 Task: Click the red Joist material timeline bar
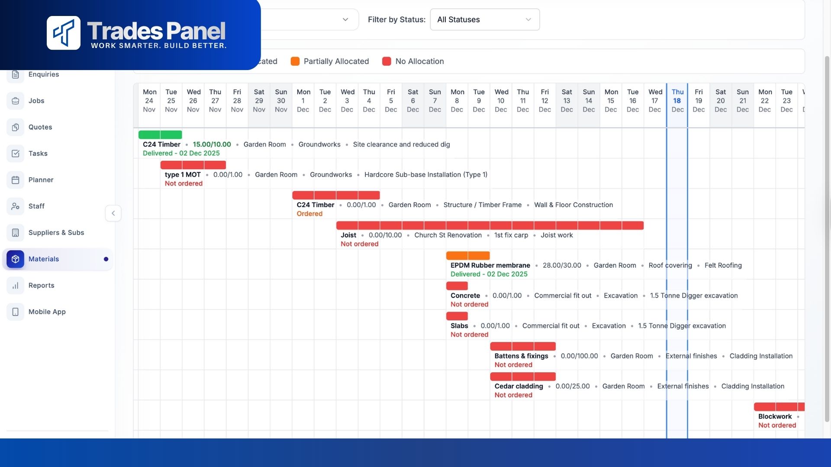489,225
